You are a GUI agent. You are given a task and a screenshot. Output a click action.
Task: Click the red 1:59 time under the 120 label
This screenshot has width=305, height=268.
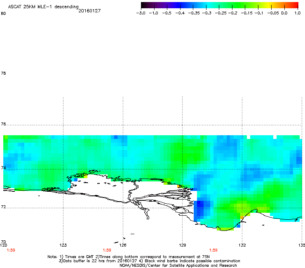(11, 250)
